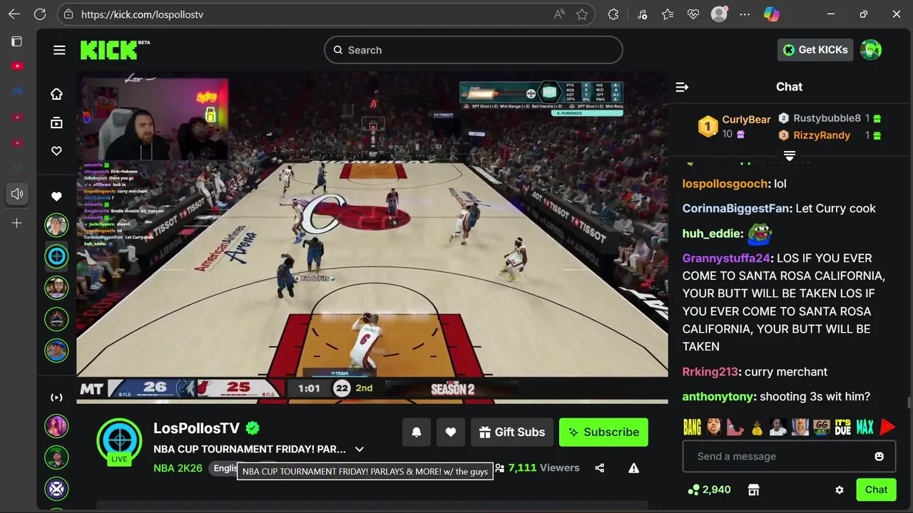Add page to favorites with star icon
The image size is (913, 513).
582,14
